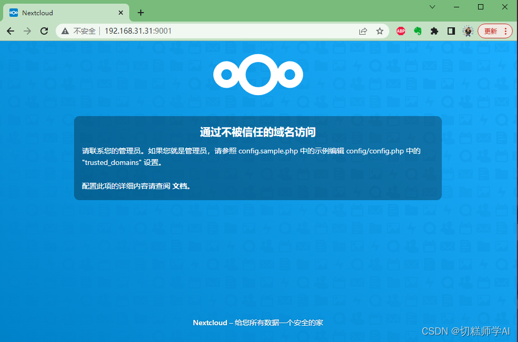
Task: Share this page from address bar
Action: 362,31
